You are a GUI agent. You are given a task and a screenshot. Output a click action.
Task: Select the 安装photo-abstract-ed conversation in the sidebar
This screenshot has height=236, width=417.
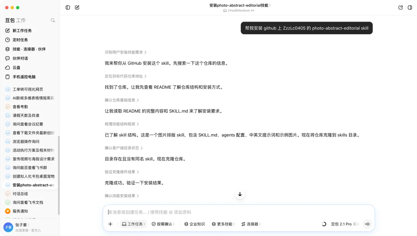pos(30,185)
